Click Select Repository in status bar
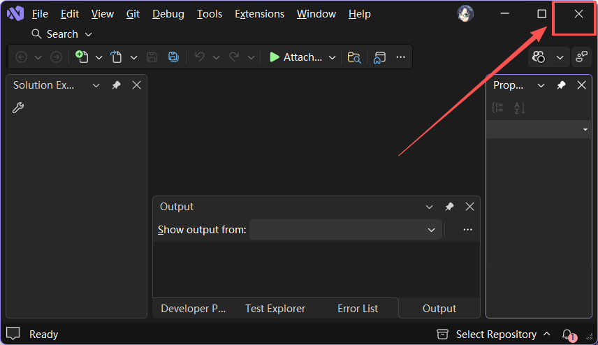Image resolution: width=598 pixels, height=345 pixels. click(496, 335)
